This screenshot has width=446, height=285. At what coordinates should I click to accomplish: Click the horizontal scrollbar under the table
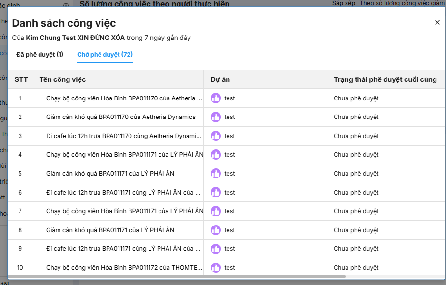coord(176,276)
